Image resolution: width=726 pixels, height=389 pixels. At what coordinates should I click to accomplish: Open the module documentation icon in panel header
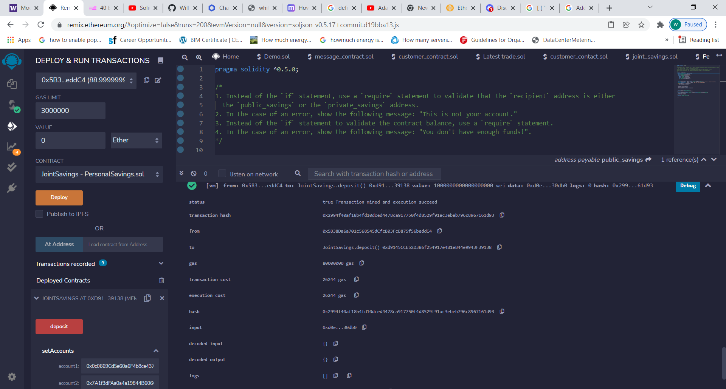coord(160,60)
